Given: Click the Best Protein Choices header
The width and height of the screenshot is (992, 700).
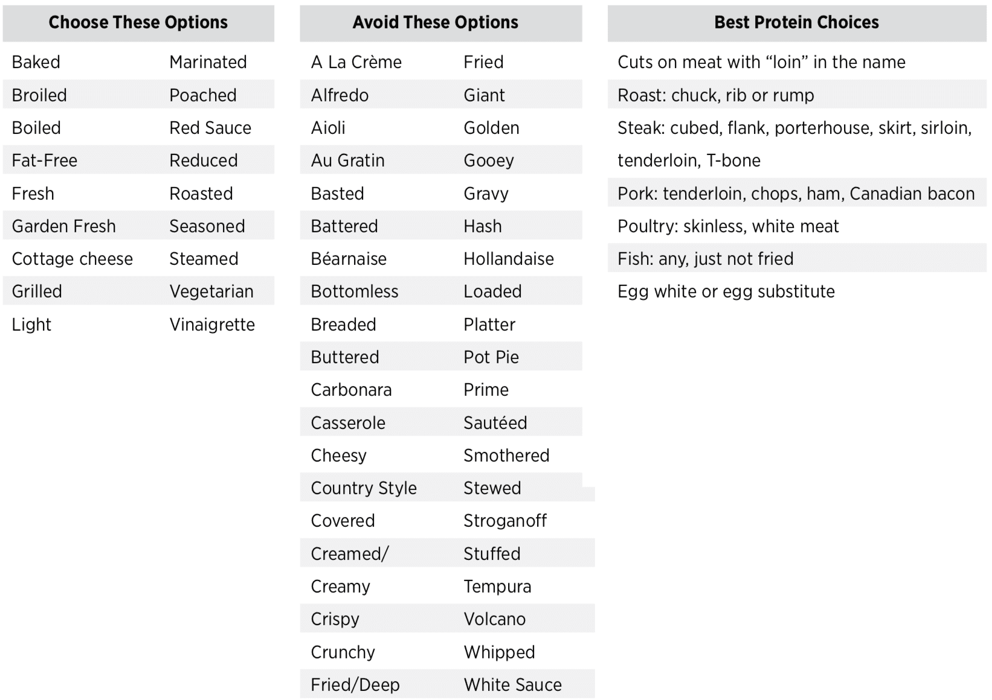Looking at the screenshot, I should [x=797, y=23].
